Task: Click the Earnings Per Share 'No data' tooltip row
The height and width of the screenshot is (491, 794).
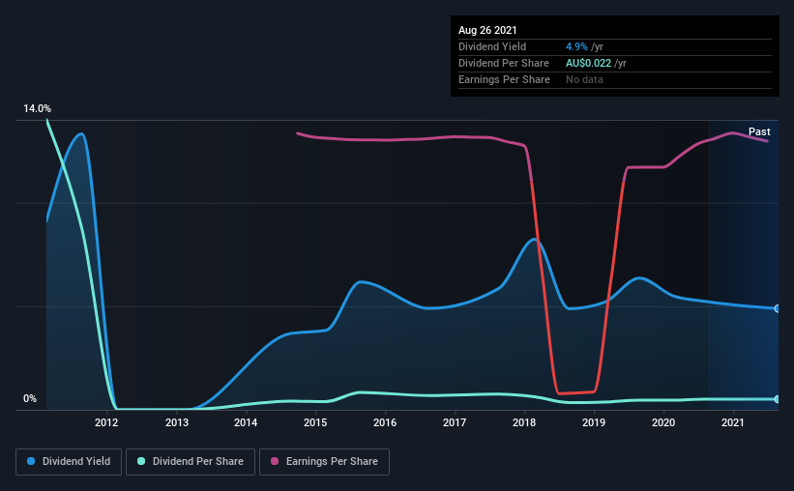Action: [615, 79]
